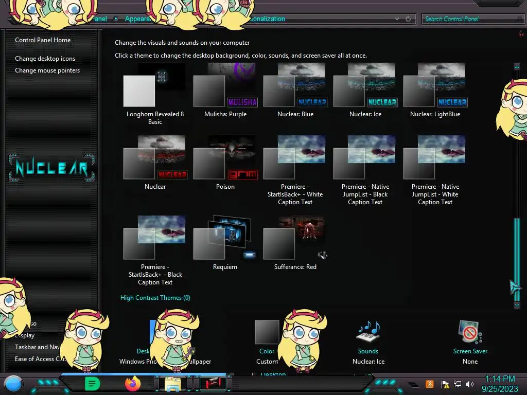Select Premiere StartIsBack+ Black Caption Text theme
Screen dimensions: 527x395
(x=155, y=251)
